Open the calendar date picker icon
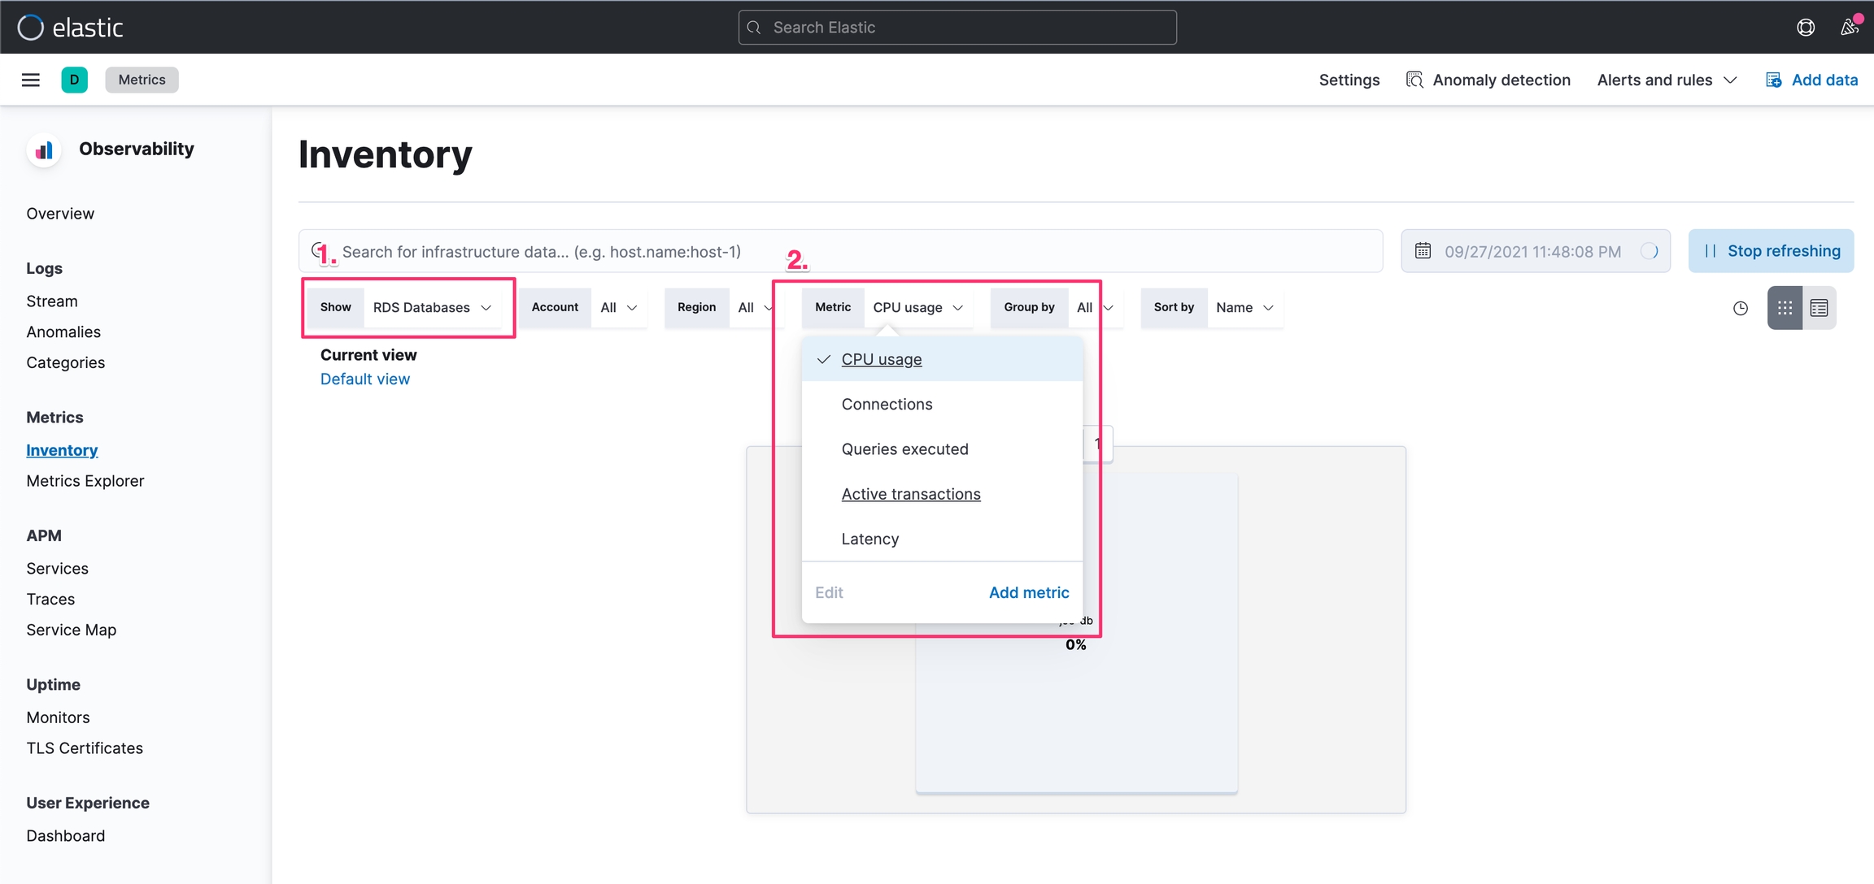The image size is (1874, 884). 1423,251
